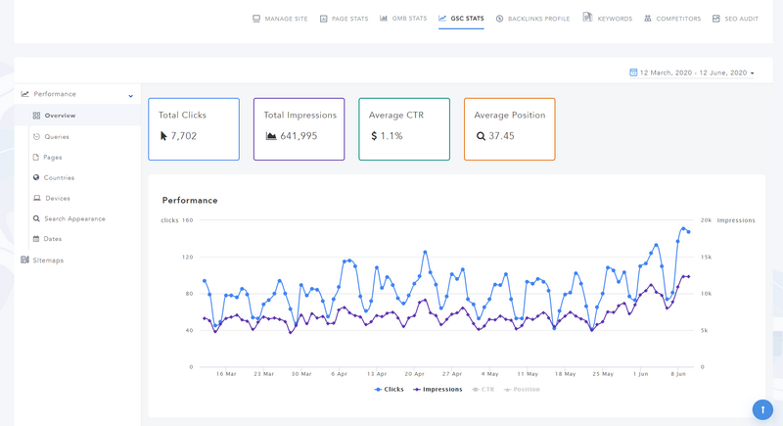This screenshot has width=783, height=426.
Task: Open the Keywords tab
Action: pos(608,18)
